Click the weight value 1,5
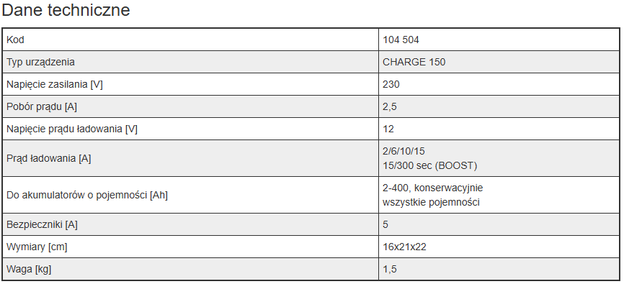Viewport: 624px width, 284px height. [390, 269]
